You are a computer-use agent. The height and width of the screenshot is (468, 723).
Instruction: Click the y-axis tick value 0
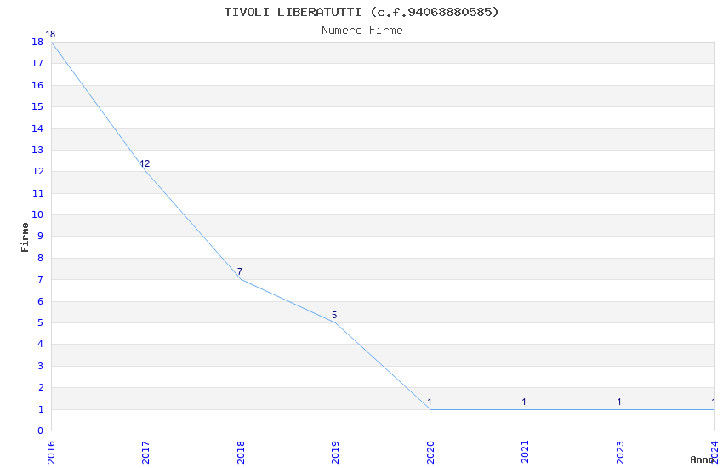pyautogui.click(x=41, y=431)
